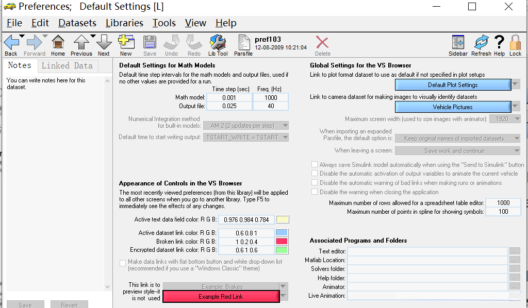
Task: Click the Undo toolbar icon
Action: tap(171, 42)
